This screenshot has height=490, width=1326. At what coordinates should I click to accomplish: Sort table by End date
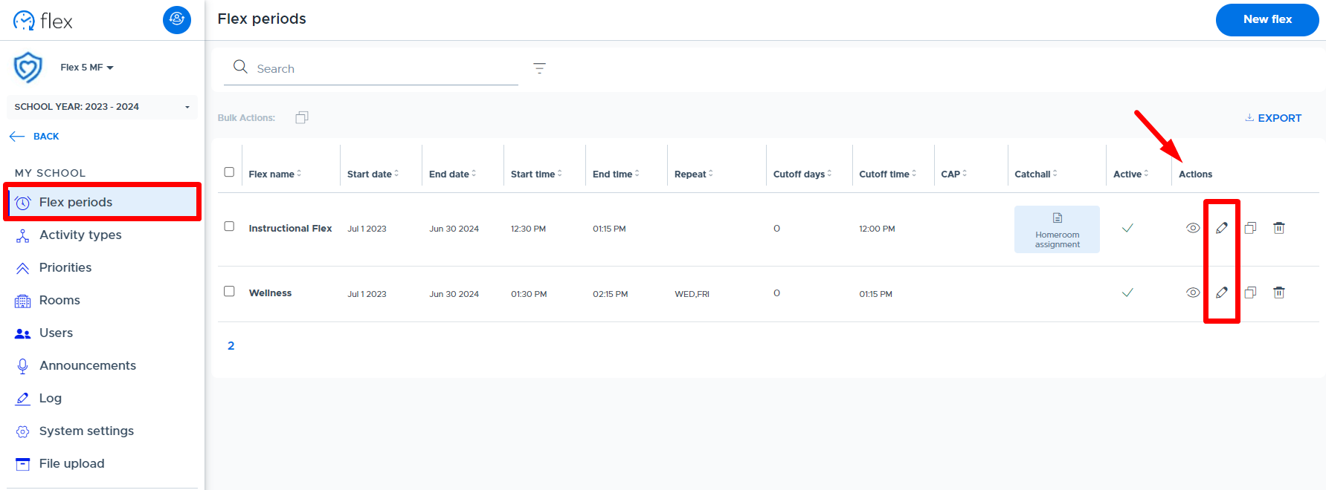(452, 174)
